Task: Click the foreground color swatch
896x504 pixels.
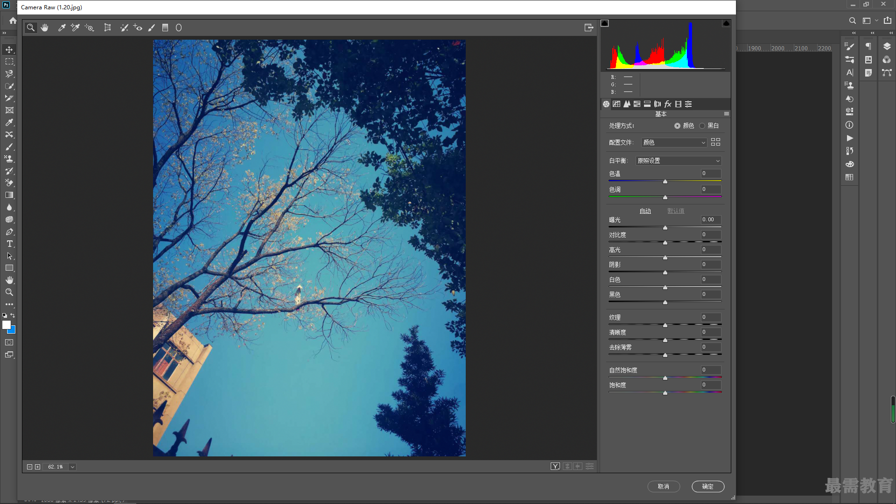Action: click(6, 325)
